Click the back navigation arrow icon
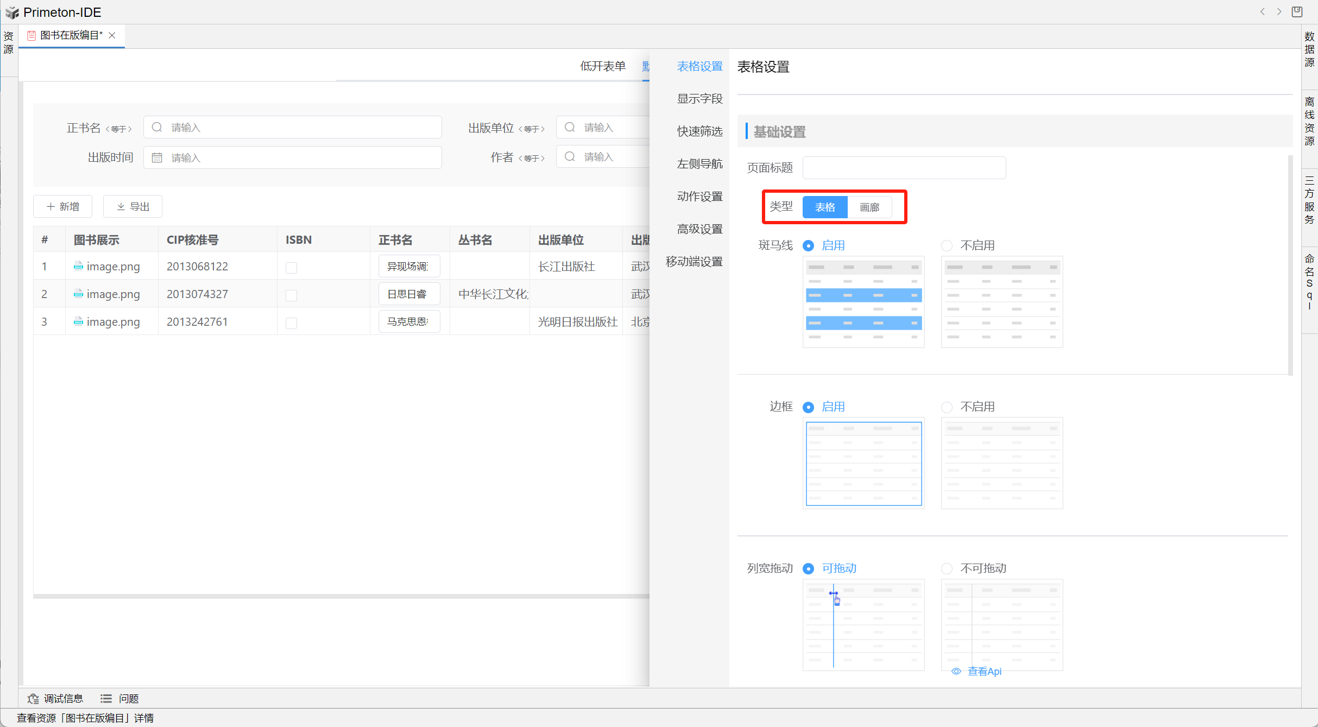Screen dimensions: 1318x727 point(1263,11)
